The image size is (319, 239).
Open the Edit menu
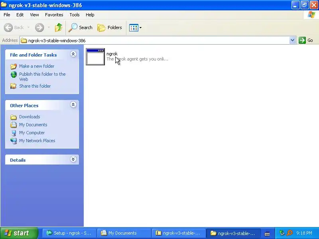(20, 15)
